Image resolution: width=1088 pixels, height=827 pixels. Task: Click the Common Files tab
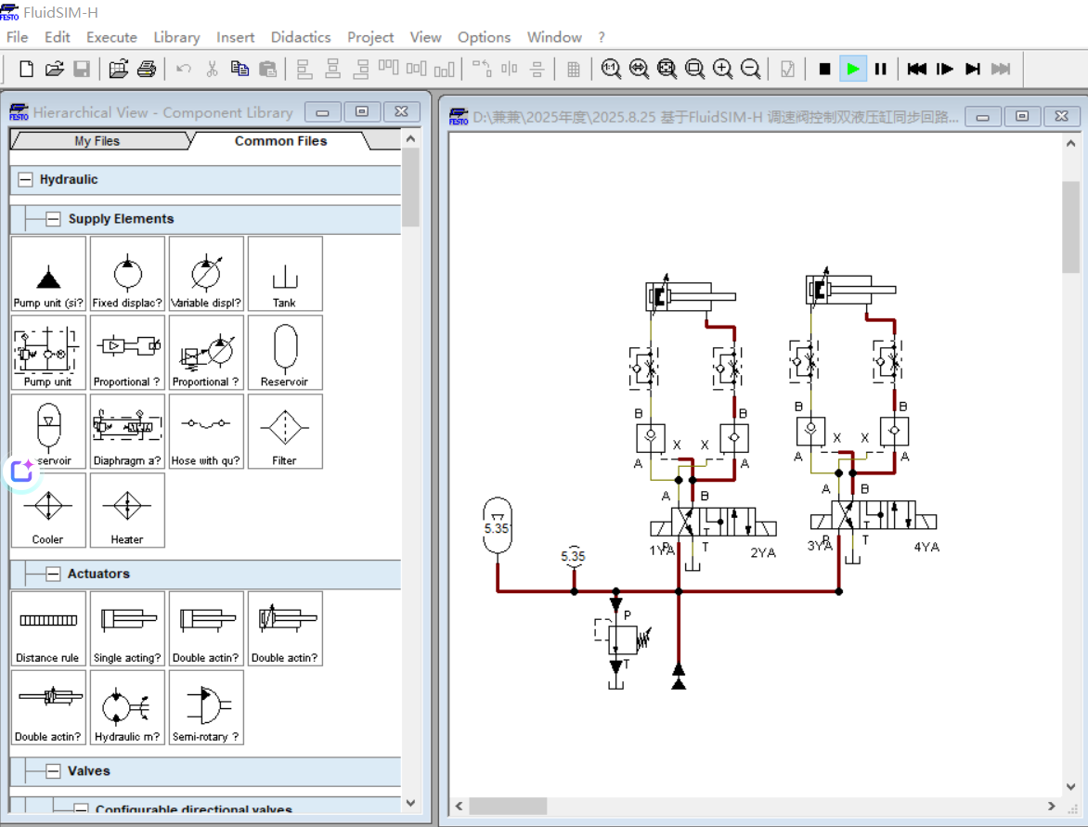pyautogui.click(x=280, y=141)
